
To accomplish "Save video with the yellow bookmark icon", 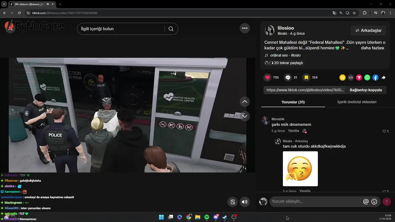I will [306, 77].
